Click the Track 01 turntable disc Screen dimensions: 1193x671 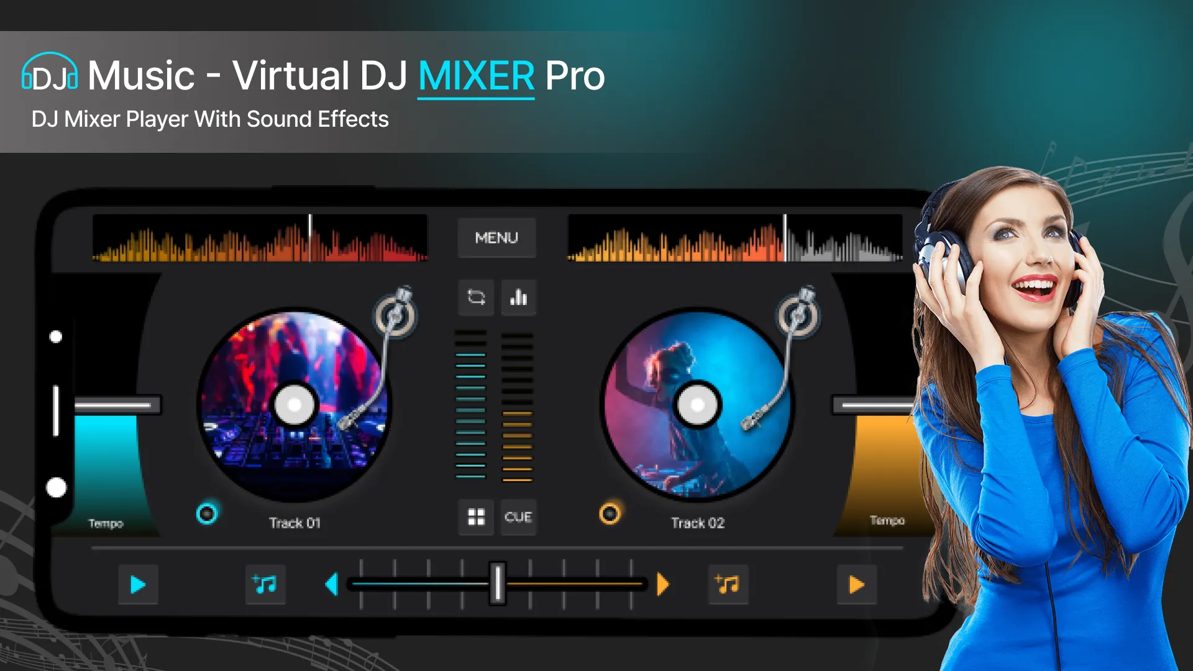click(x=294, y=405)
